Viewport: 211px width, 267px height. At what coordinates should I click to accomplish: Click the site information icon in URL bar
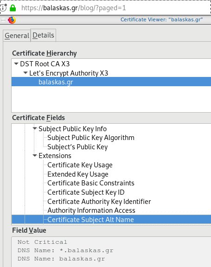pyautogui.click(x=3, y=8)
